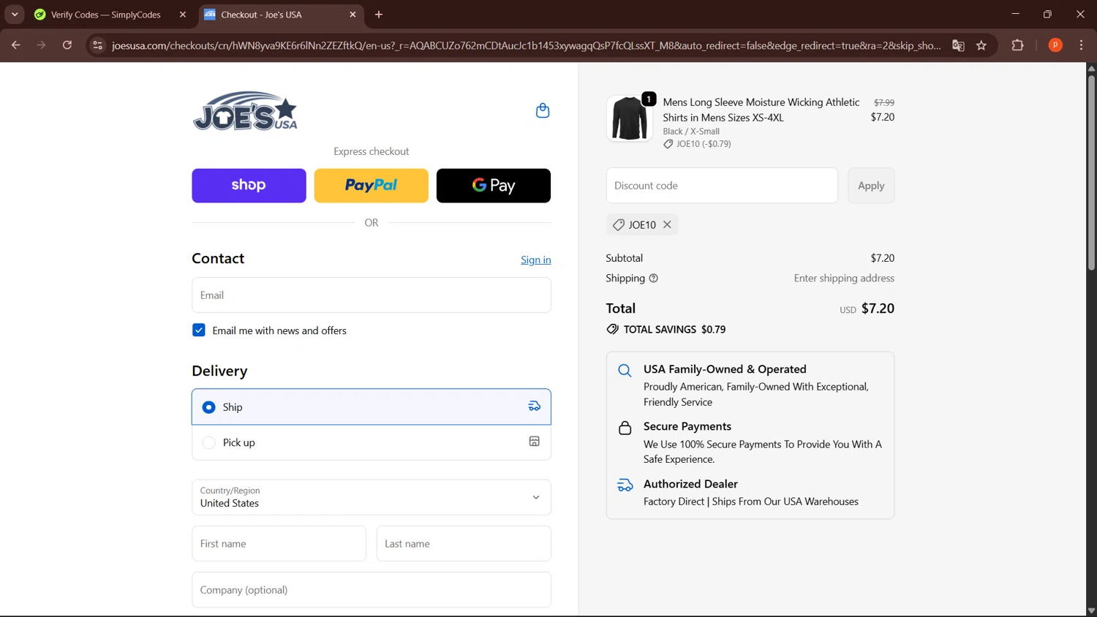Screen dimensions: 1097x617
Task: Click the JOE10 (-$0.79) discount line text
Action: coord(704,144)
